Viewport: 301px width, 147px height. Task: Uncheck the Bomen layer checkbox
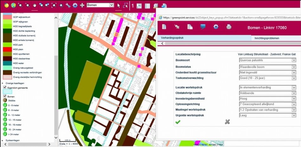[5, 96]
